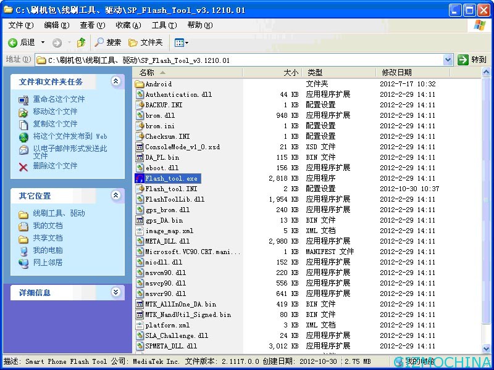Select the Flash_tool.INI file name

pyautogui.click(x=171, y=189)
